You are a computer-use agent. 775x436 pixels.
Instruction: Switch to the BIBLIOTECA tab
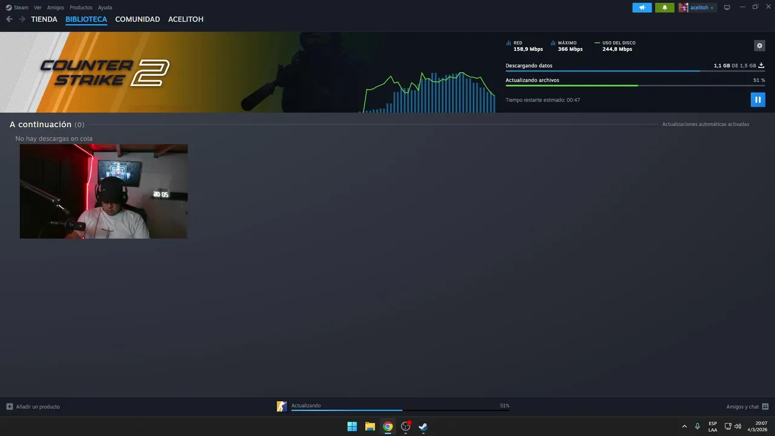86,19
